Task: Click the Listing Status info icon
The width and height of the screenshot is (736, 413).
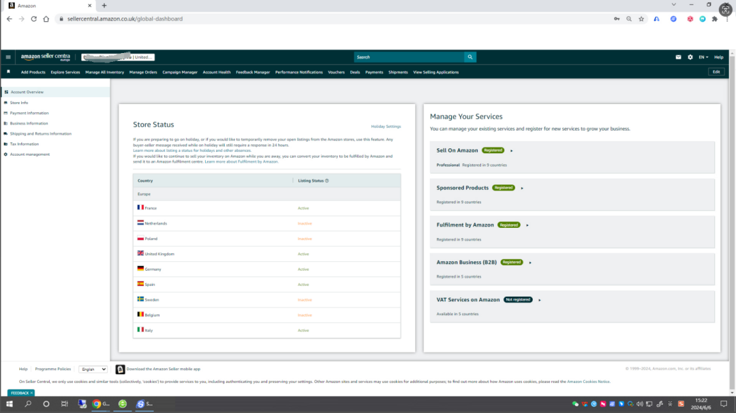Action: point(327,180)
